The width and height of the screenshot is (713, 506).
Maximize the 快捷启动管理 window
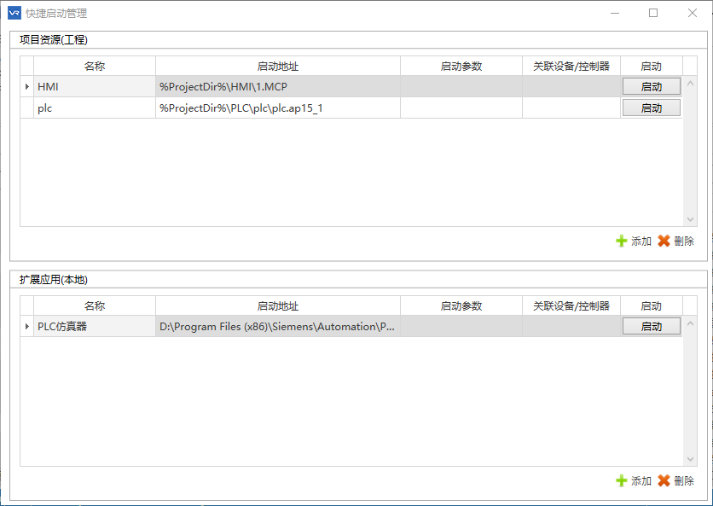click(x=653, y=13)
